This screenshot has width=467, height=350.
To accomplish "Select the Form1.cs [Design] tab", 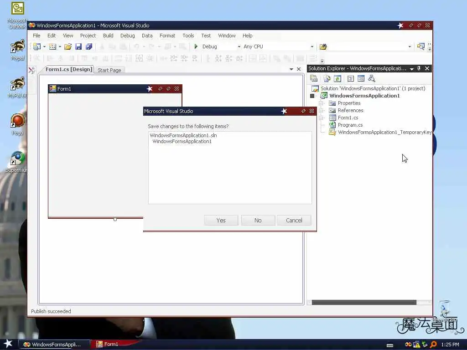I will click(x=69, y=69).
